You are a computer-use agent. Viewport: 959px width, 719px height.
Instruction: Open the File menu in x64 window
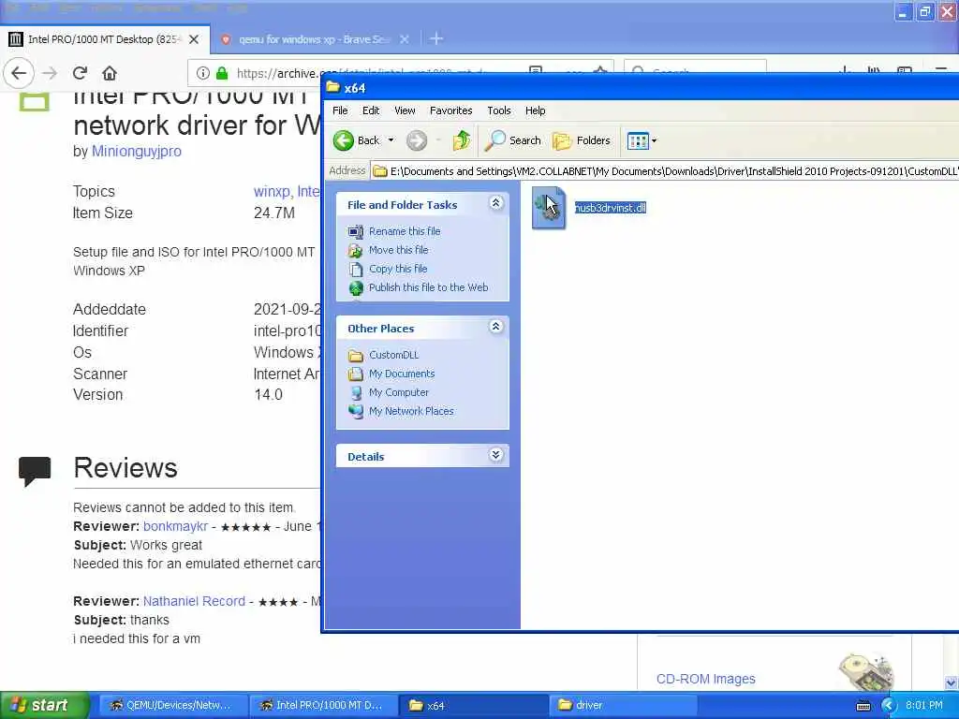(340, 110)
